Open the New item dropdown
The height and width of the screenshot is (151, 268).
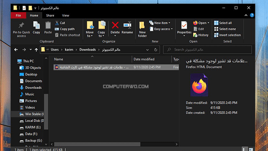160,23
